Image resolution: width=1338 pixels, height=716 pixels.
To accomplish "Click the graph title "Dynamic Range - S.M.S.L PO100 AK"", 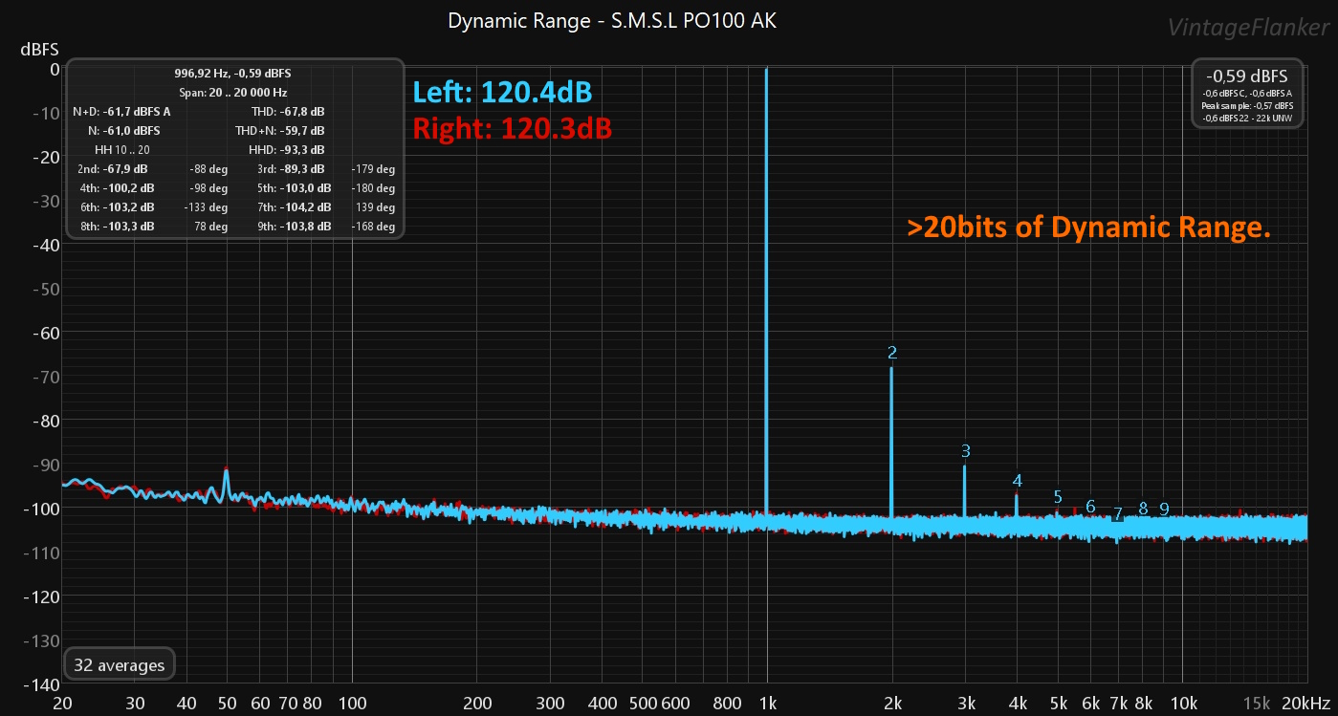I will click(x=612, y=20).
